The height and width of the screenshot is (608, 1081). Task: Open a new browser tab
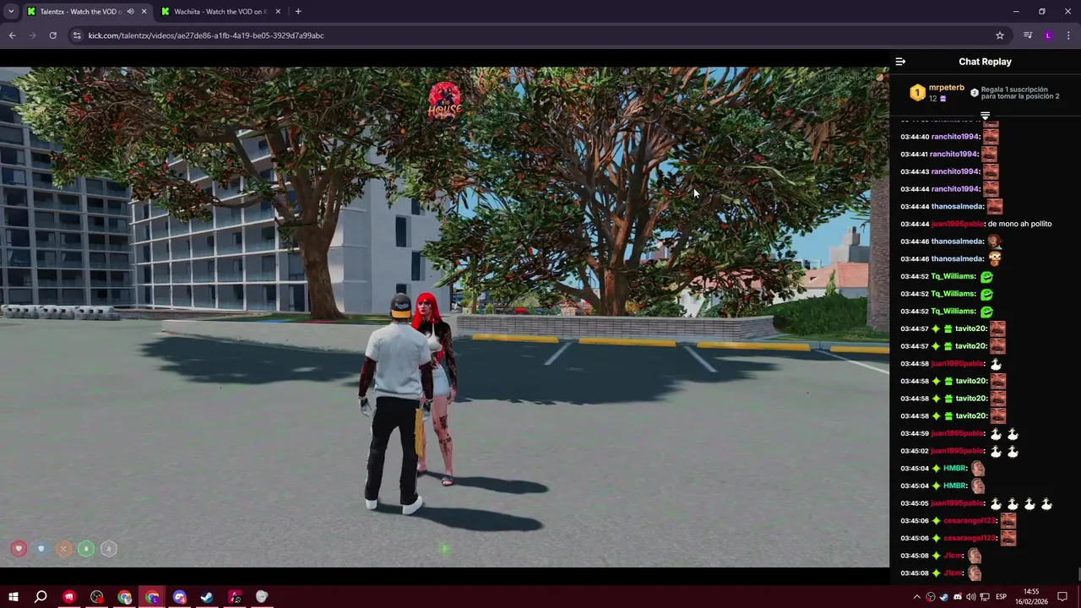[298, 12]
